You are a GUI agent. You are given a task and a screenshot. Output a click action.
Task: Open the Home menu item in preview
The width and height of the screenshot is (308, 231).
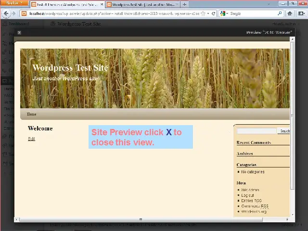[x=32, y=114]
